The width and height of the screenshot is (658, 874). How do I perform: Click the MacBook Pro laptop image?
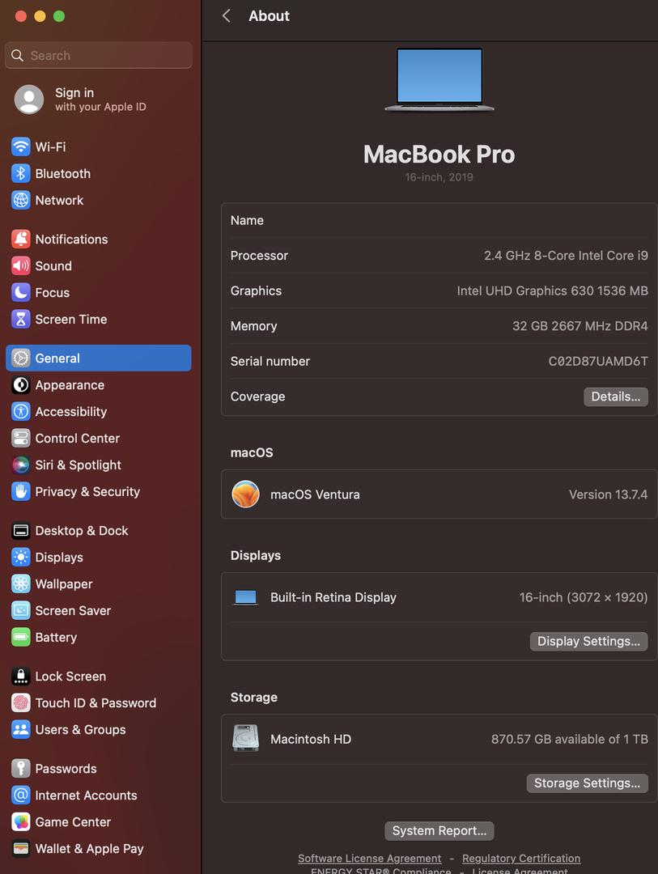[439, 79]
